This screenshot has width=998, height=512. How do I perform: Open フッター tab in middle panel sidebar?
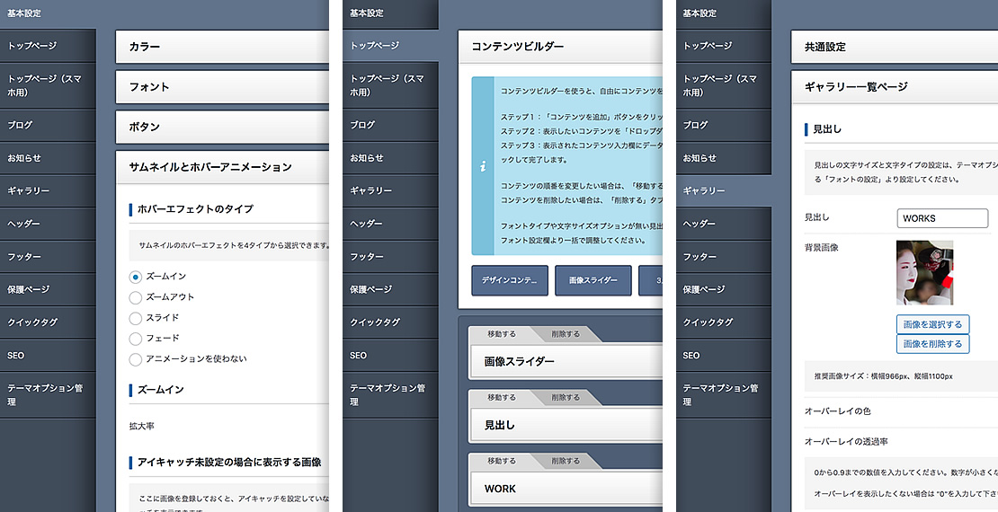point(390,257)
